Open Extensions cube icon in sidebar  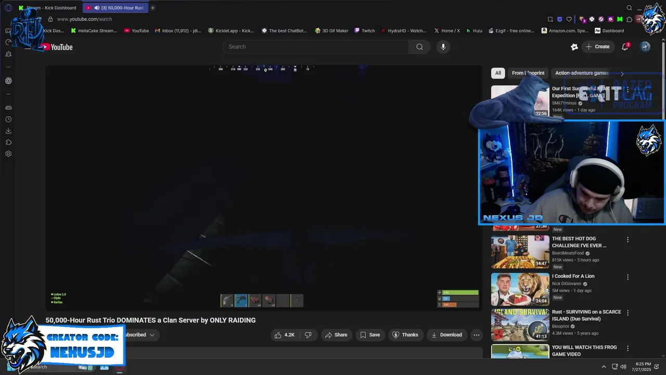(x=8, y=142)
